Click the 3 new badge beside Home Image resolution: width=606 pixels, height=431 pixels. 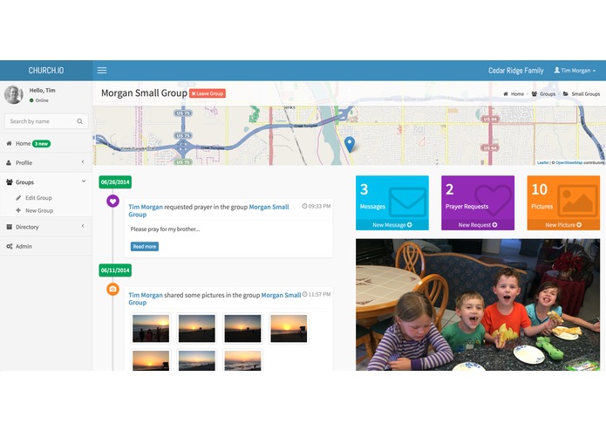41,144
